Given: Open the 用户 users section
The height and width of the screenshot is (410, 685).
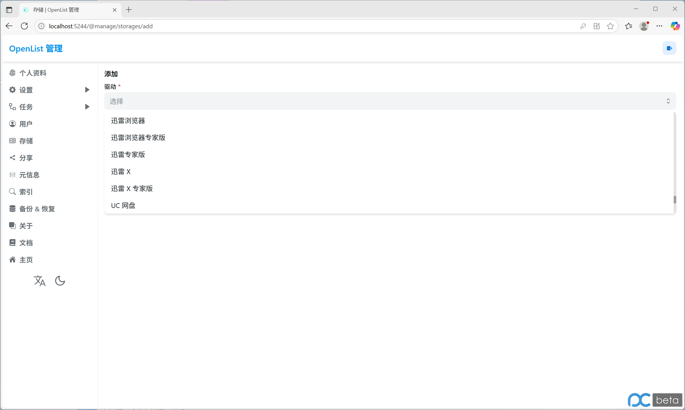Looking at the screenshot, I should coord(25,124).
